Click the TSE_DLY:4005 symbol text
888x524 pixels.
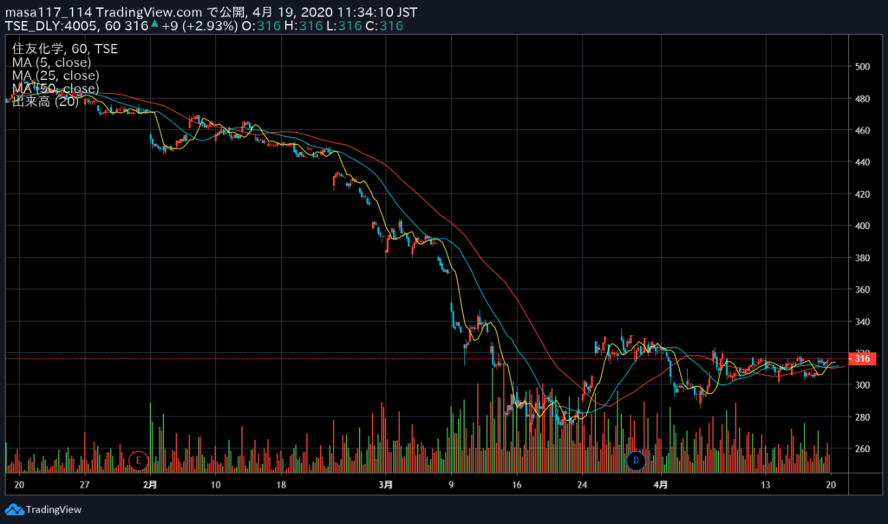[52, 26]
